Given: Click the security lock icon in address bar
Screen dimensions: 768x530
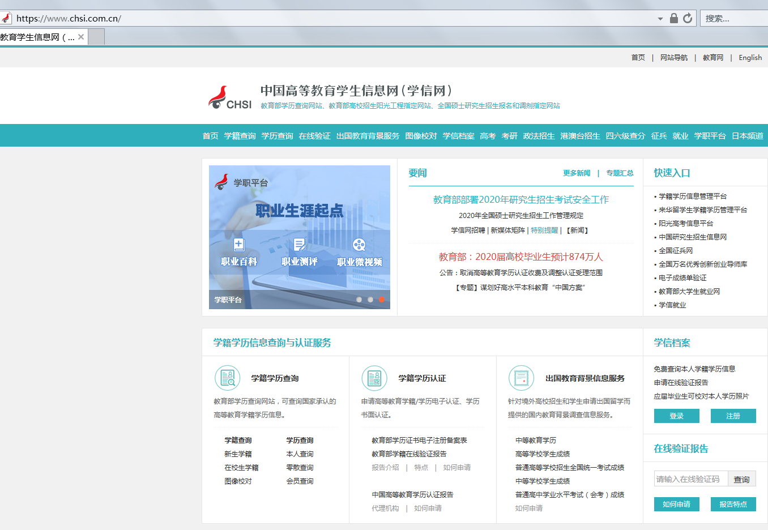Looking at the screenshot, I should pos(674,18).
